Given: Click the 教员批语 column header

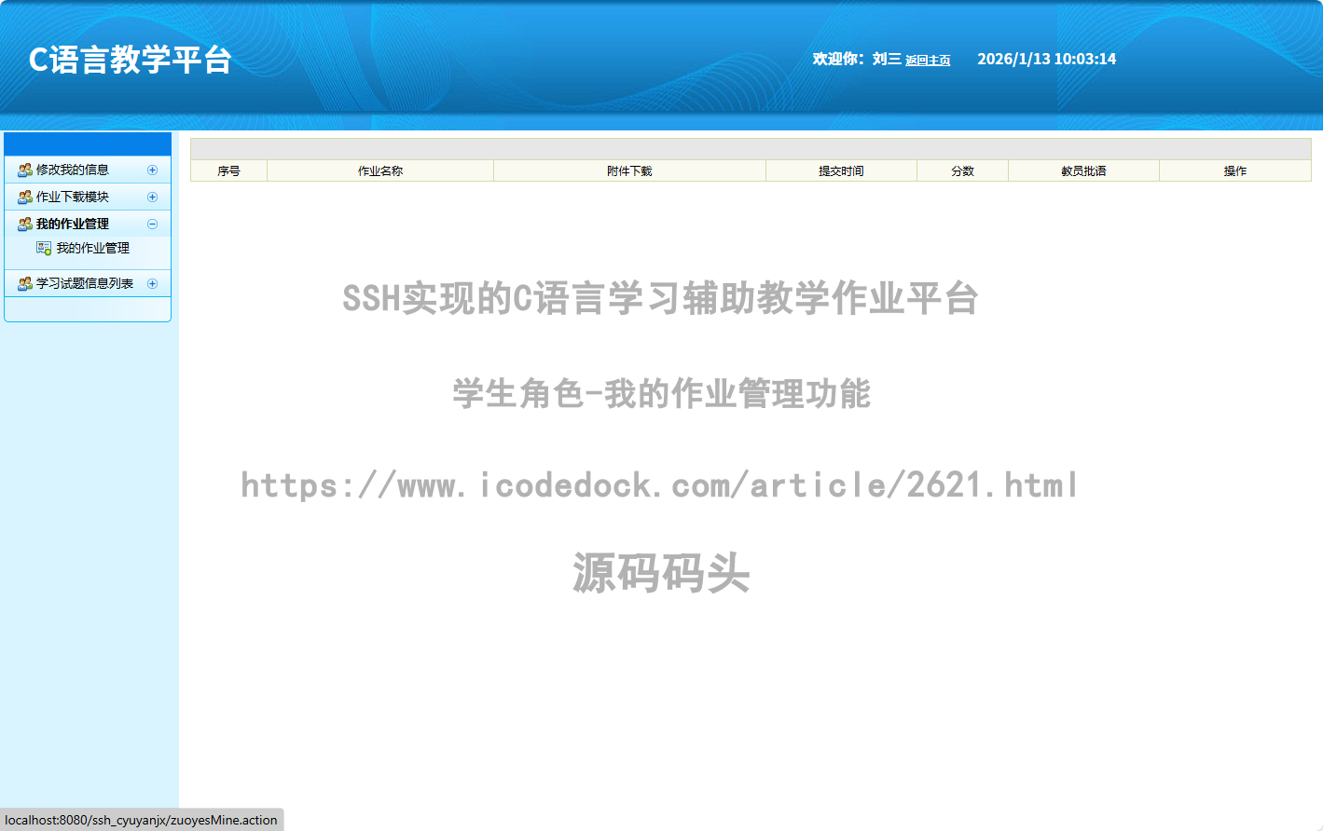Looking at the screenshot, I should click(x=1083, y=171).
